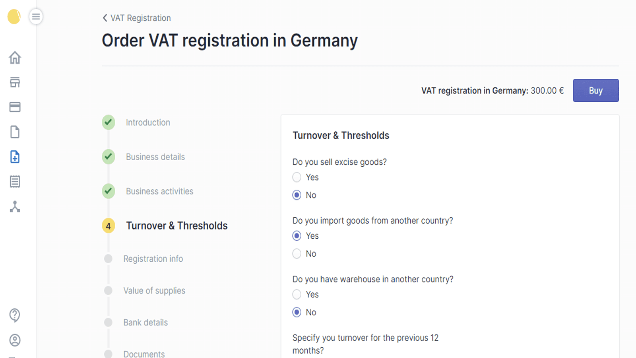Open the account profile icon
Viewport: 636px width, 358px height.
(15, 340)
